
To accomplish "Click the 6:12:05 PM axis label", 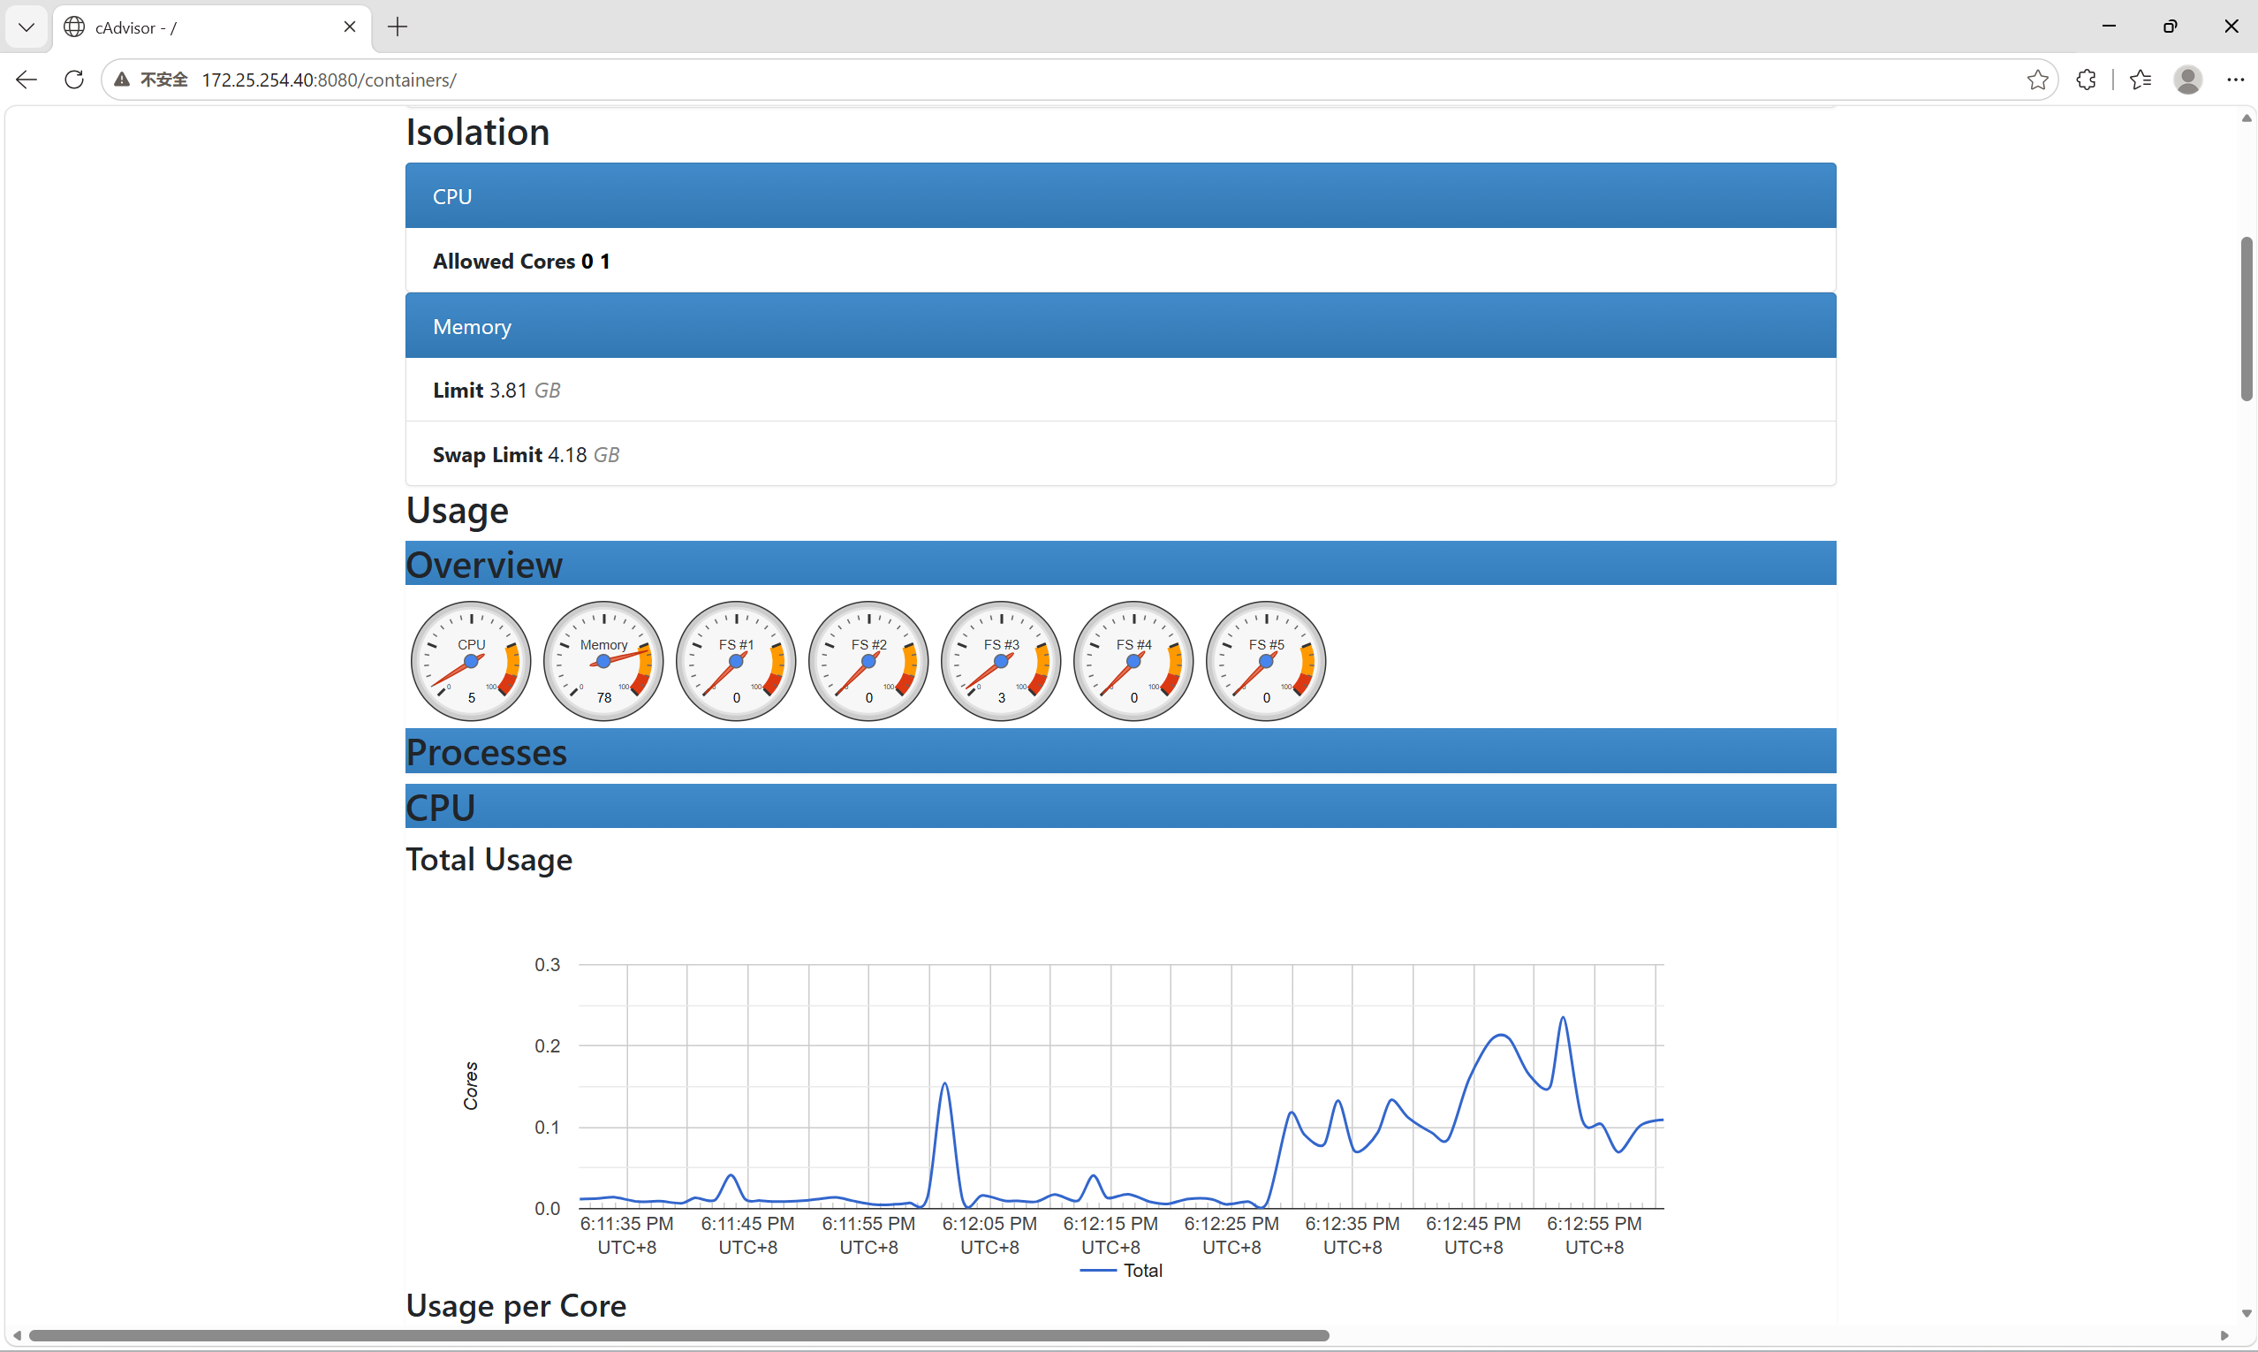I will (x=989, y=1235).
